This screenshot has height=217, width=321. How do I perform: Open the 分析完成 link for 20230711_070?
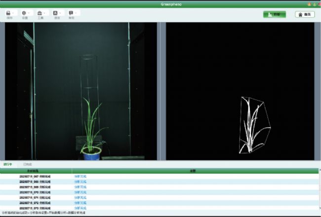coord(80,192)
